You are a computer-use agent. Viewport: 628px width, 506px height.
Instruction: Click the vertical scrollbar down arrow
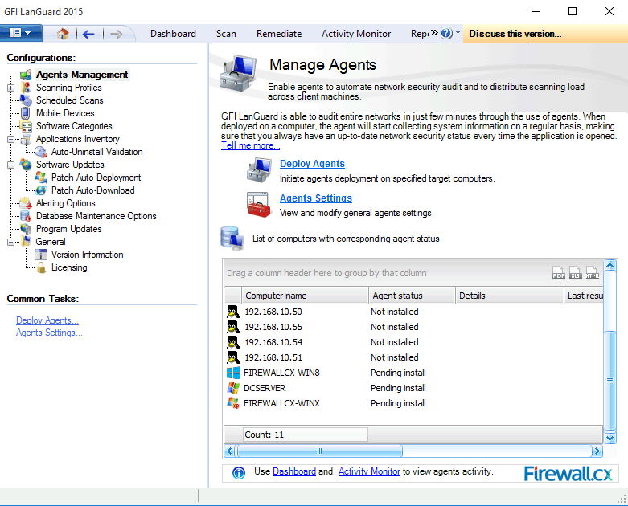click(610, 438)
